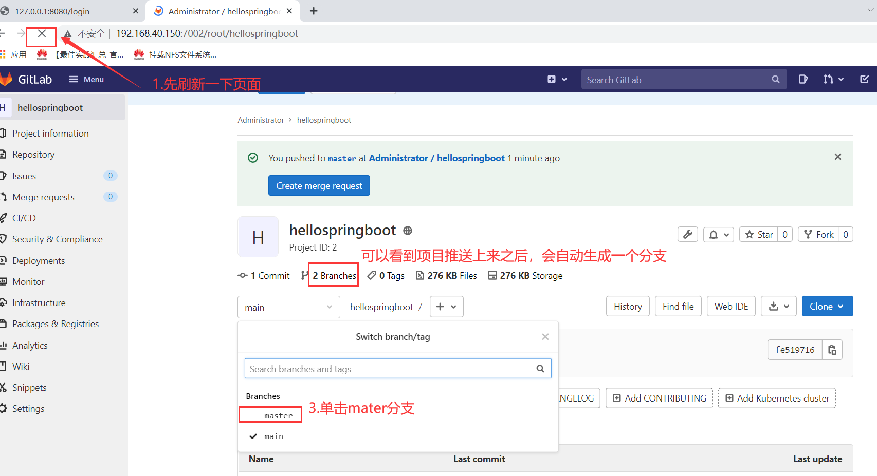Open hellospringboot project header in sidebar
The width and height of the screenshot is (877, 476).
coord(63,107)
